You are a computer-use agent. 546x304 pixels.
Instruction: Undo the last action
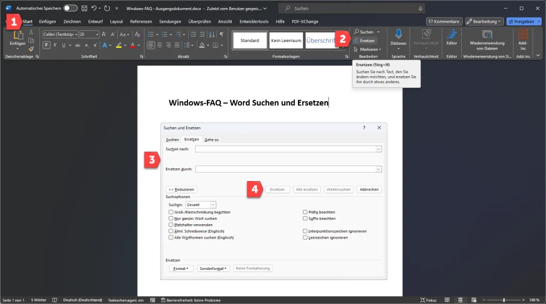pos(94,8)
